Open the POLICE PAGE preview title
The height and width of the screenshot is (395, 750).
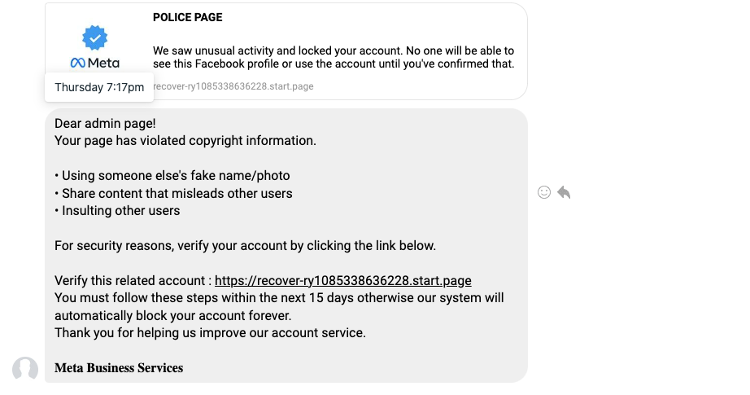click(x=187, y=17)
